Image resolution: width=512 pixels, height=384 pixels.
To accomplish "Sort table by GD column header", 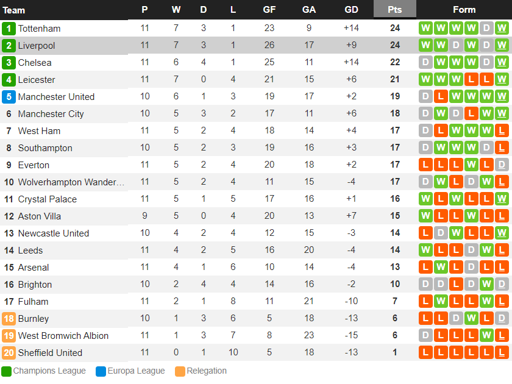I will 351,10.
